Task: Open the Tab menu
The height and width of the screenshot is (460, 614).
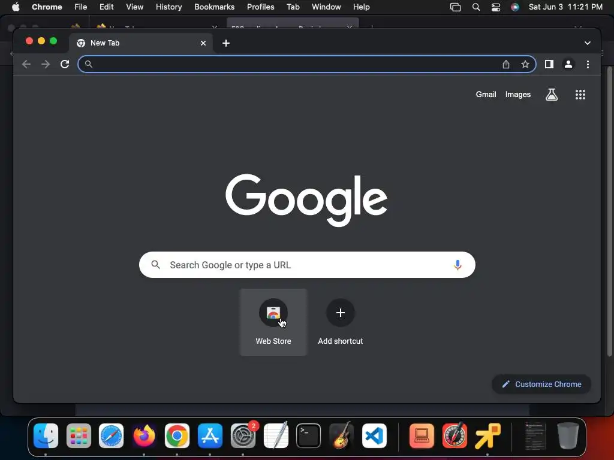Action: (x=293, y=7)
